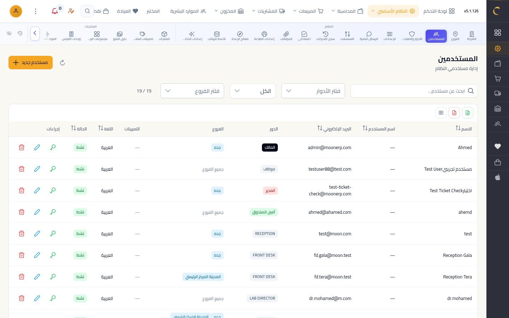Click the ابحث عن مستخدم search field
Viewport: 509px width, 318px height.
coord(414,91)
